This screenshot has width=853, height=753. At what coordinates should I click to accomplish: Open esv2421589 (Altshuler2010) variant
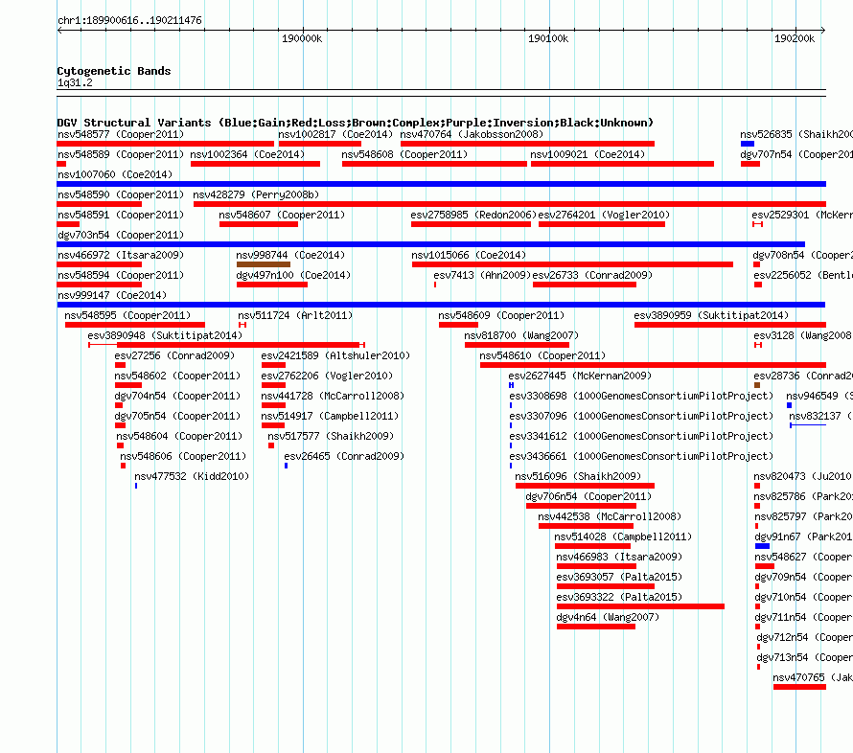point(335,355)
